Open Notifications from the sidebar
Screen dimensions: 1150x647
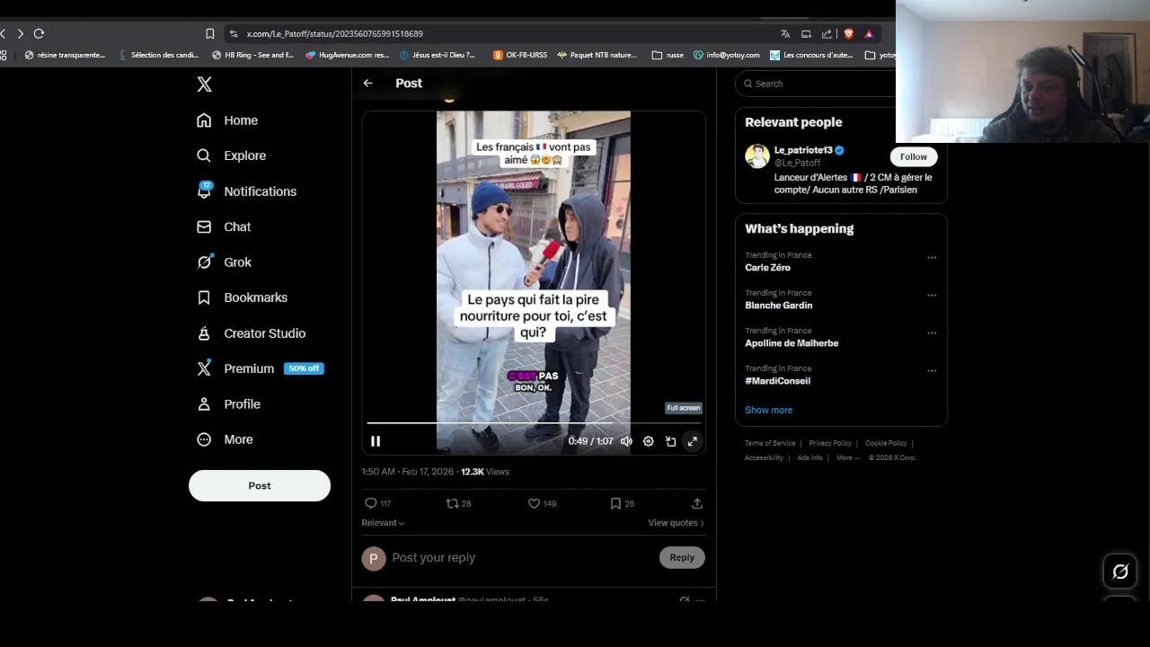[x=246, y=191]
